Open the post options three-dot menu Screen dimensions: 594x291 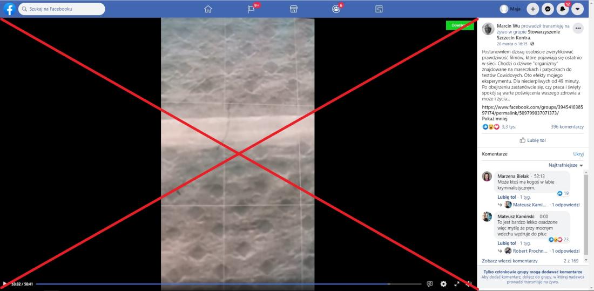[578, 28]
